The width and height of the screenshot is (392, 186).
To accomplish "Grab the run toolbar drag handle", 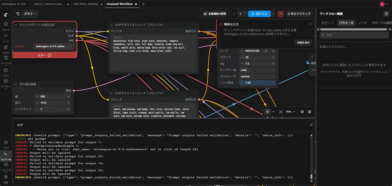I will click(x=234, y=14).
